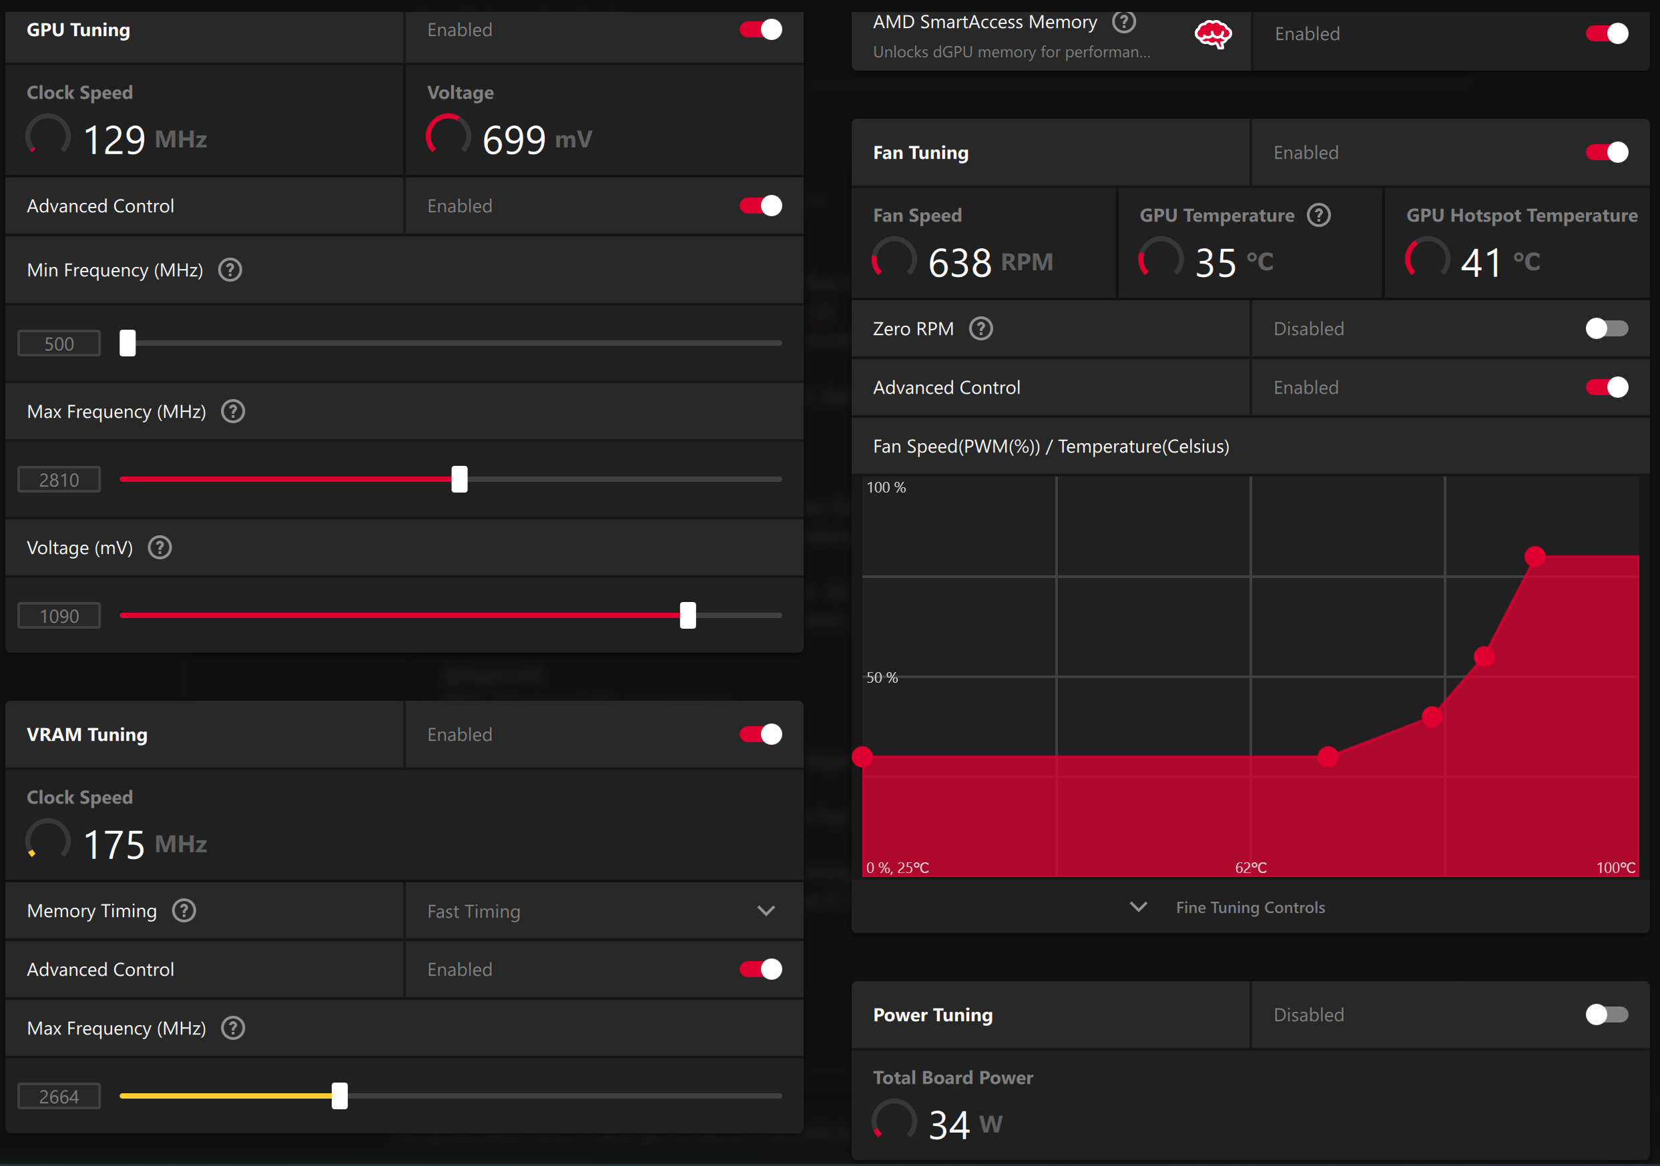Click the 0 %, 25°C axis label
This screenshot has width=1660, height=1166.
[x=897, y=868]
